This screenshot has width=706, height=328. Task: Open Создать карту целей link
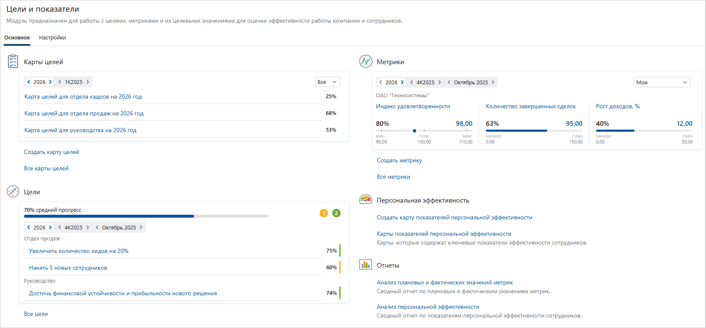52,152
